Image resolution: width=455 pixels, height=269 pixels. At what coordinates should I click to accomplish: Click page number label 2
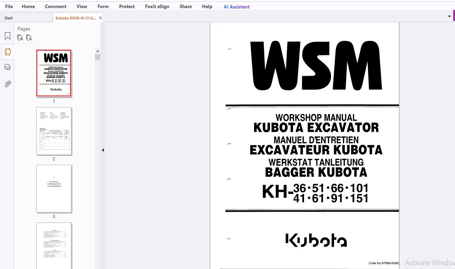click(x=54, y=159)
